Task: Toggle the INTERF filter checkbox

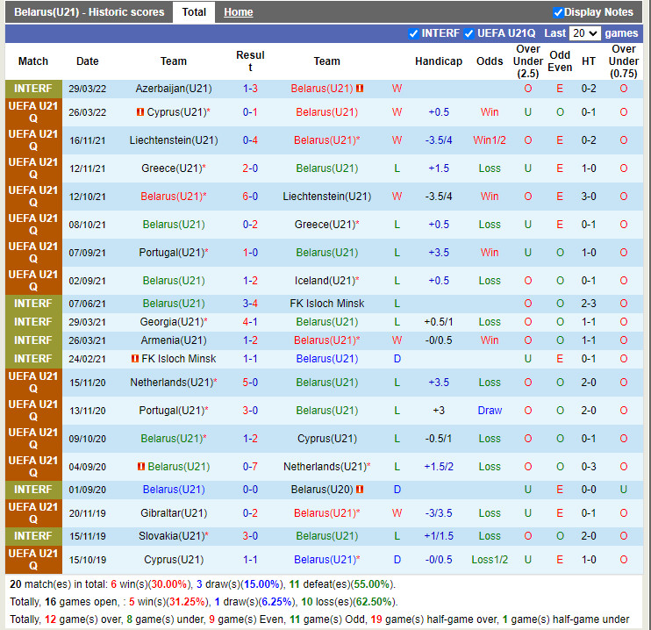Action: [414, 33]
